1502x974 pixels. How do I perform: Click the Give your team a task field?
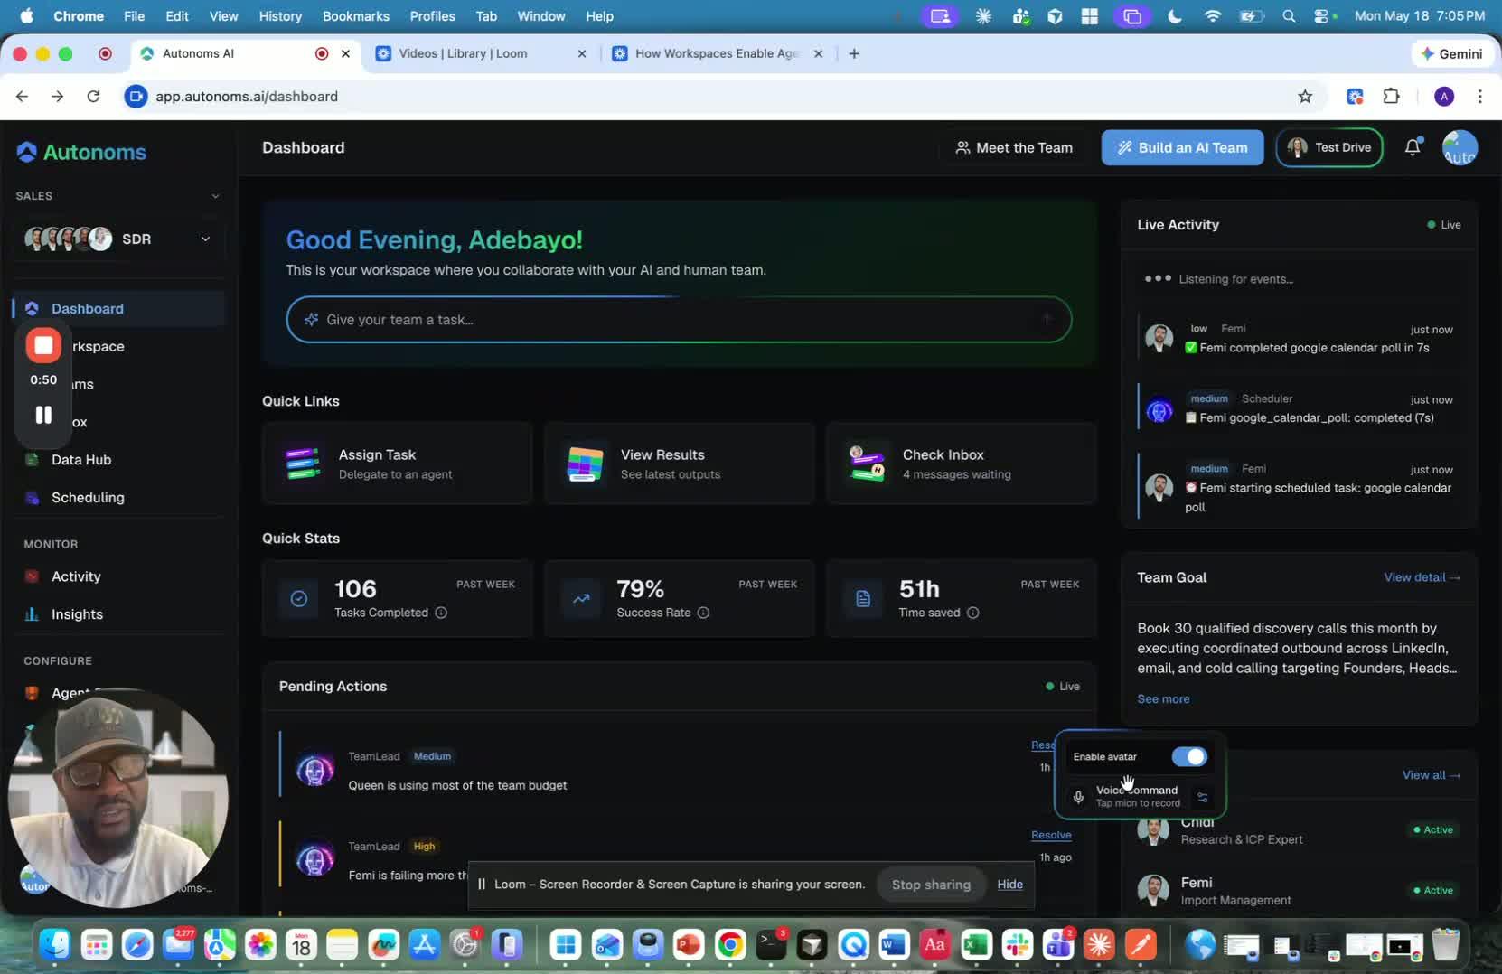click(679, 319)
